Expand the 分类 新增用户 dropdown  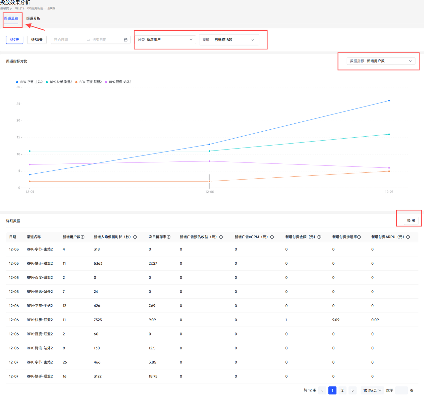[x=165, y=40]
